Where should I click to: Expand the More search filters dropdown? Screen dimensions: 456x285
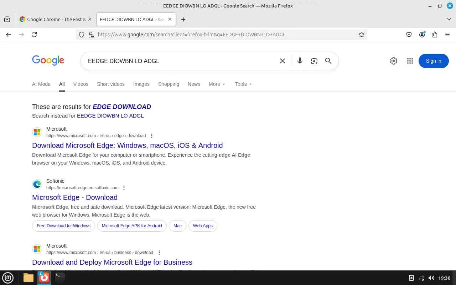point(217,84)
